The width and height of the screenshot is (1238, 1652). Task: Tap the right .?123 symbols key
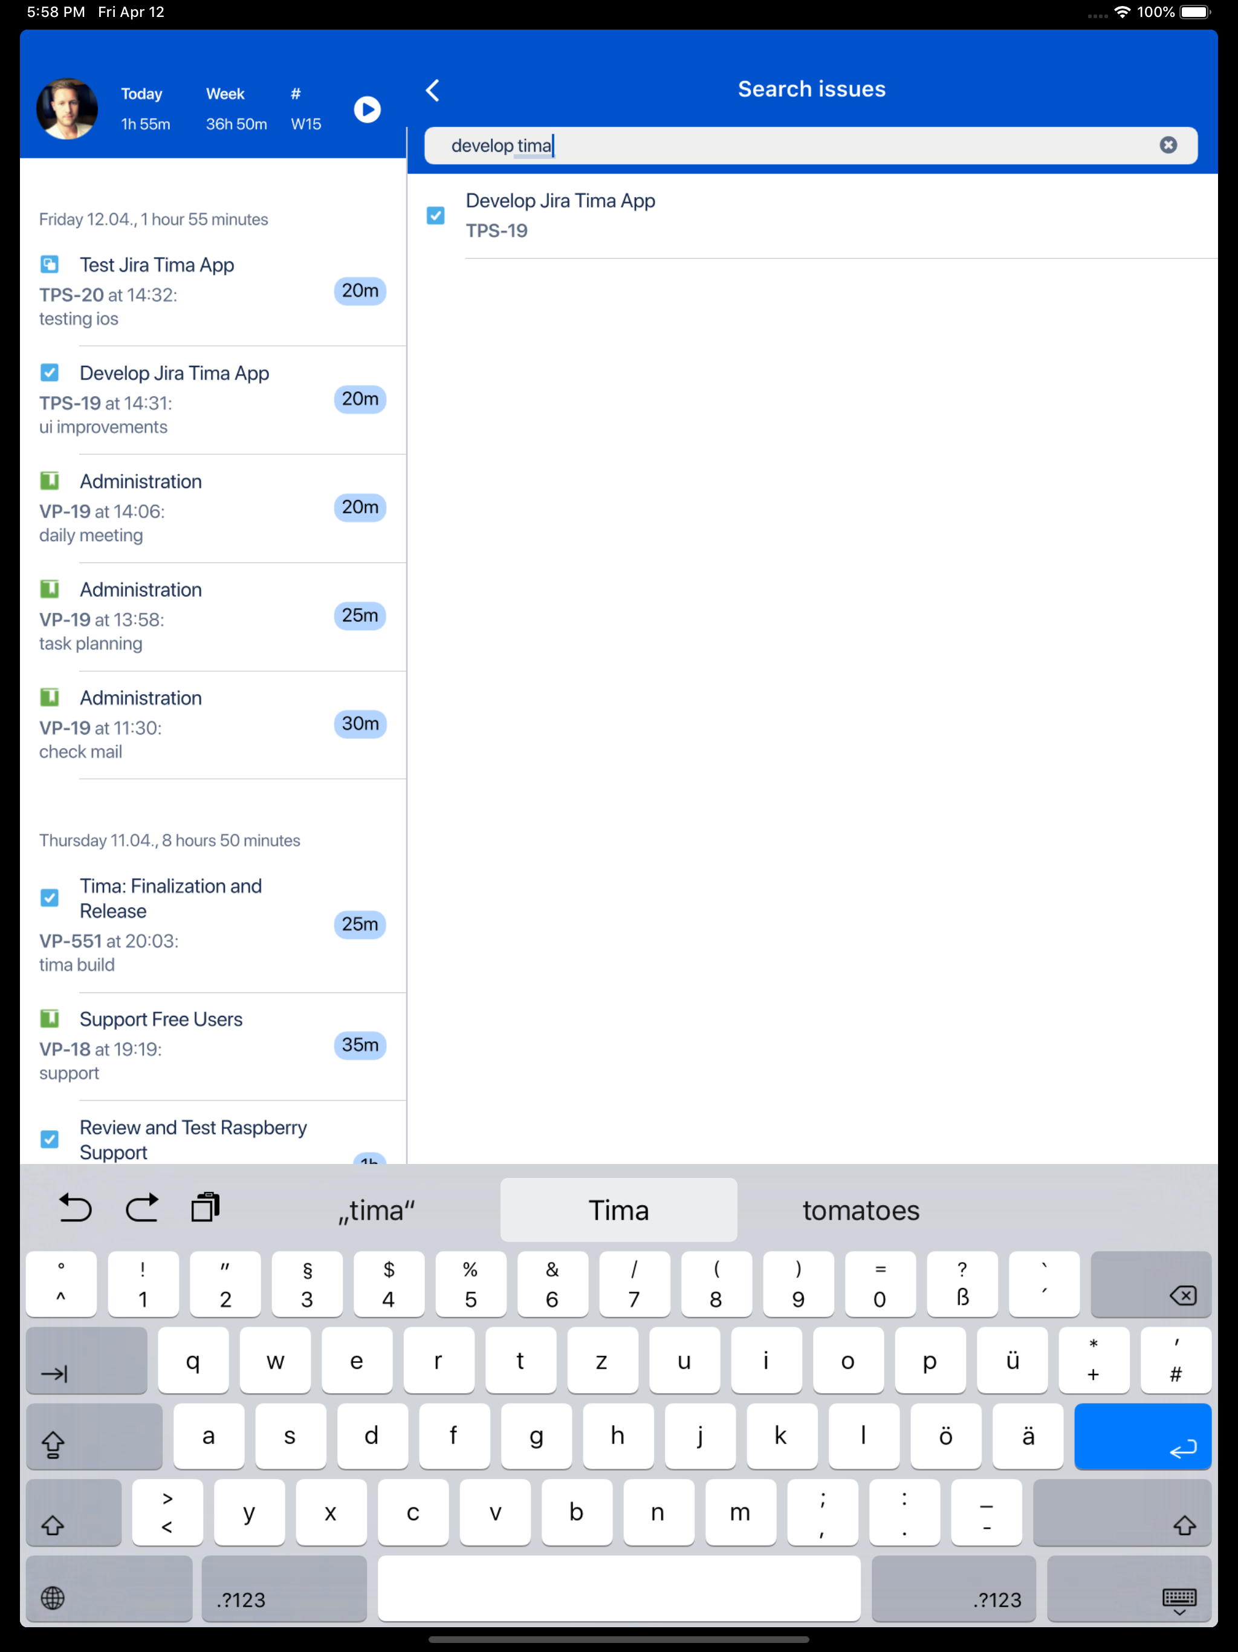pos(953,1589)
